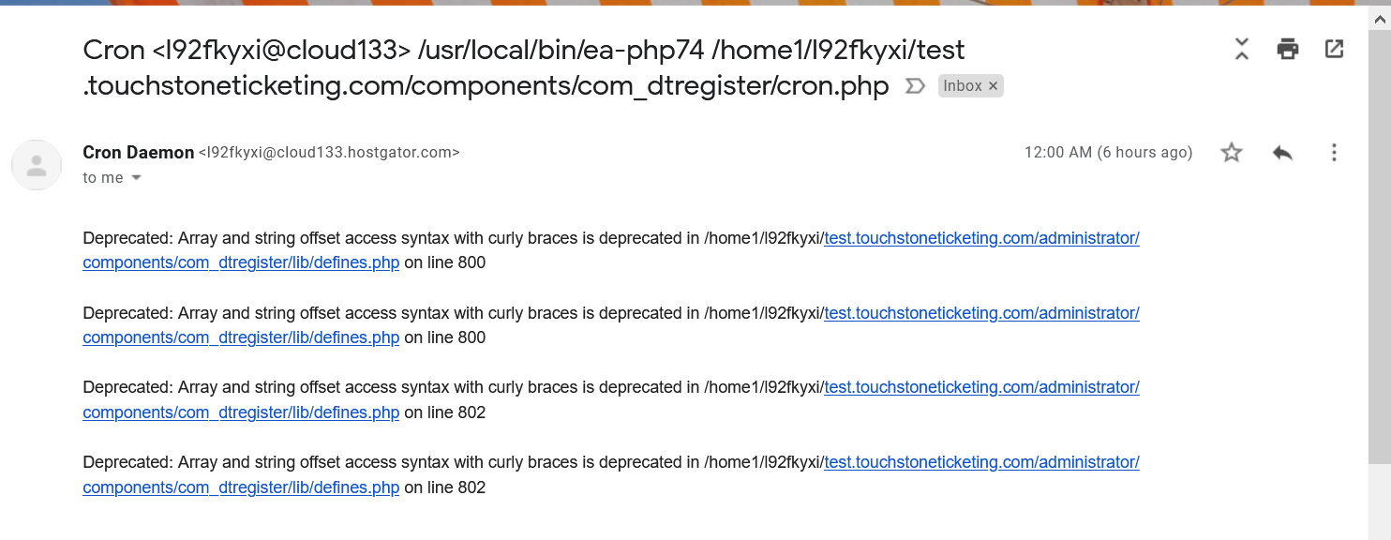Viewport: 1391px width, 540px height.
Task: Open the touchstoneticketing.com/administrator link in the first line 802 warning
Action: pyautogui.click(x=981, y=387)
